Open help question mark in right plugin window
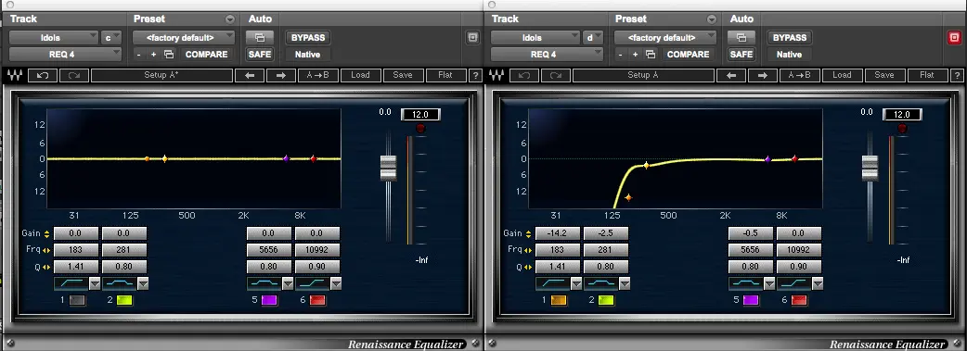The height and width of the screenshot is (351, 967). click(x=957, y=75)
